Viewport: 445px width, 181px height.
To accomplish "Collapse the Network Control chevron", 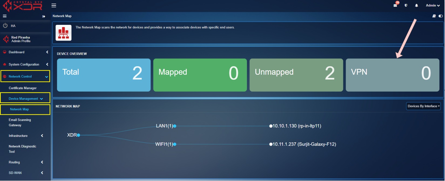I will click(x=47, y=77).
